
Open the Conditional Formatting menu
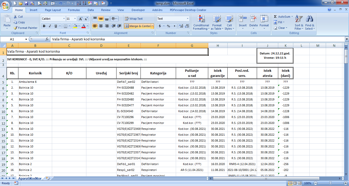coord(201,22)
